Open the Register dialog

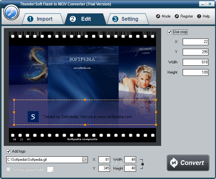184,16
